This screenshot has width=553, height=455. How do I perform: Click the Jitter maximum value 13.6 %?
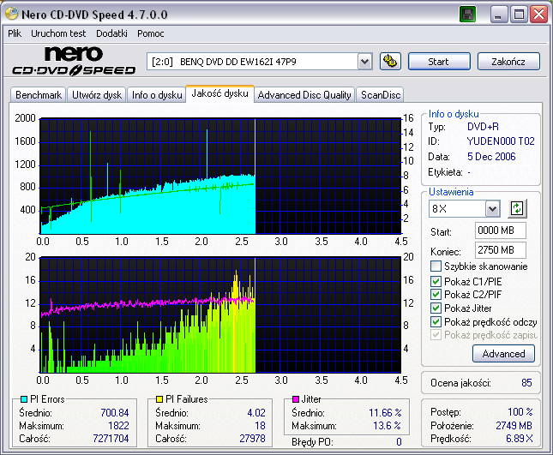(x=387, y=426)
